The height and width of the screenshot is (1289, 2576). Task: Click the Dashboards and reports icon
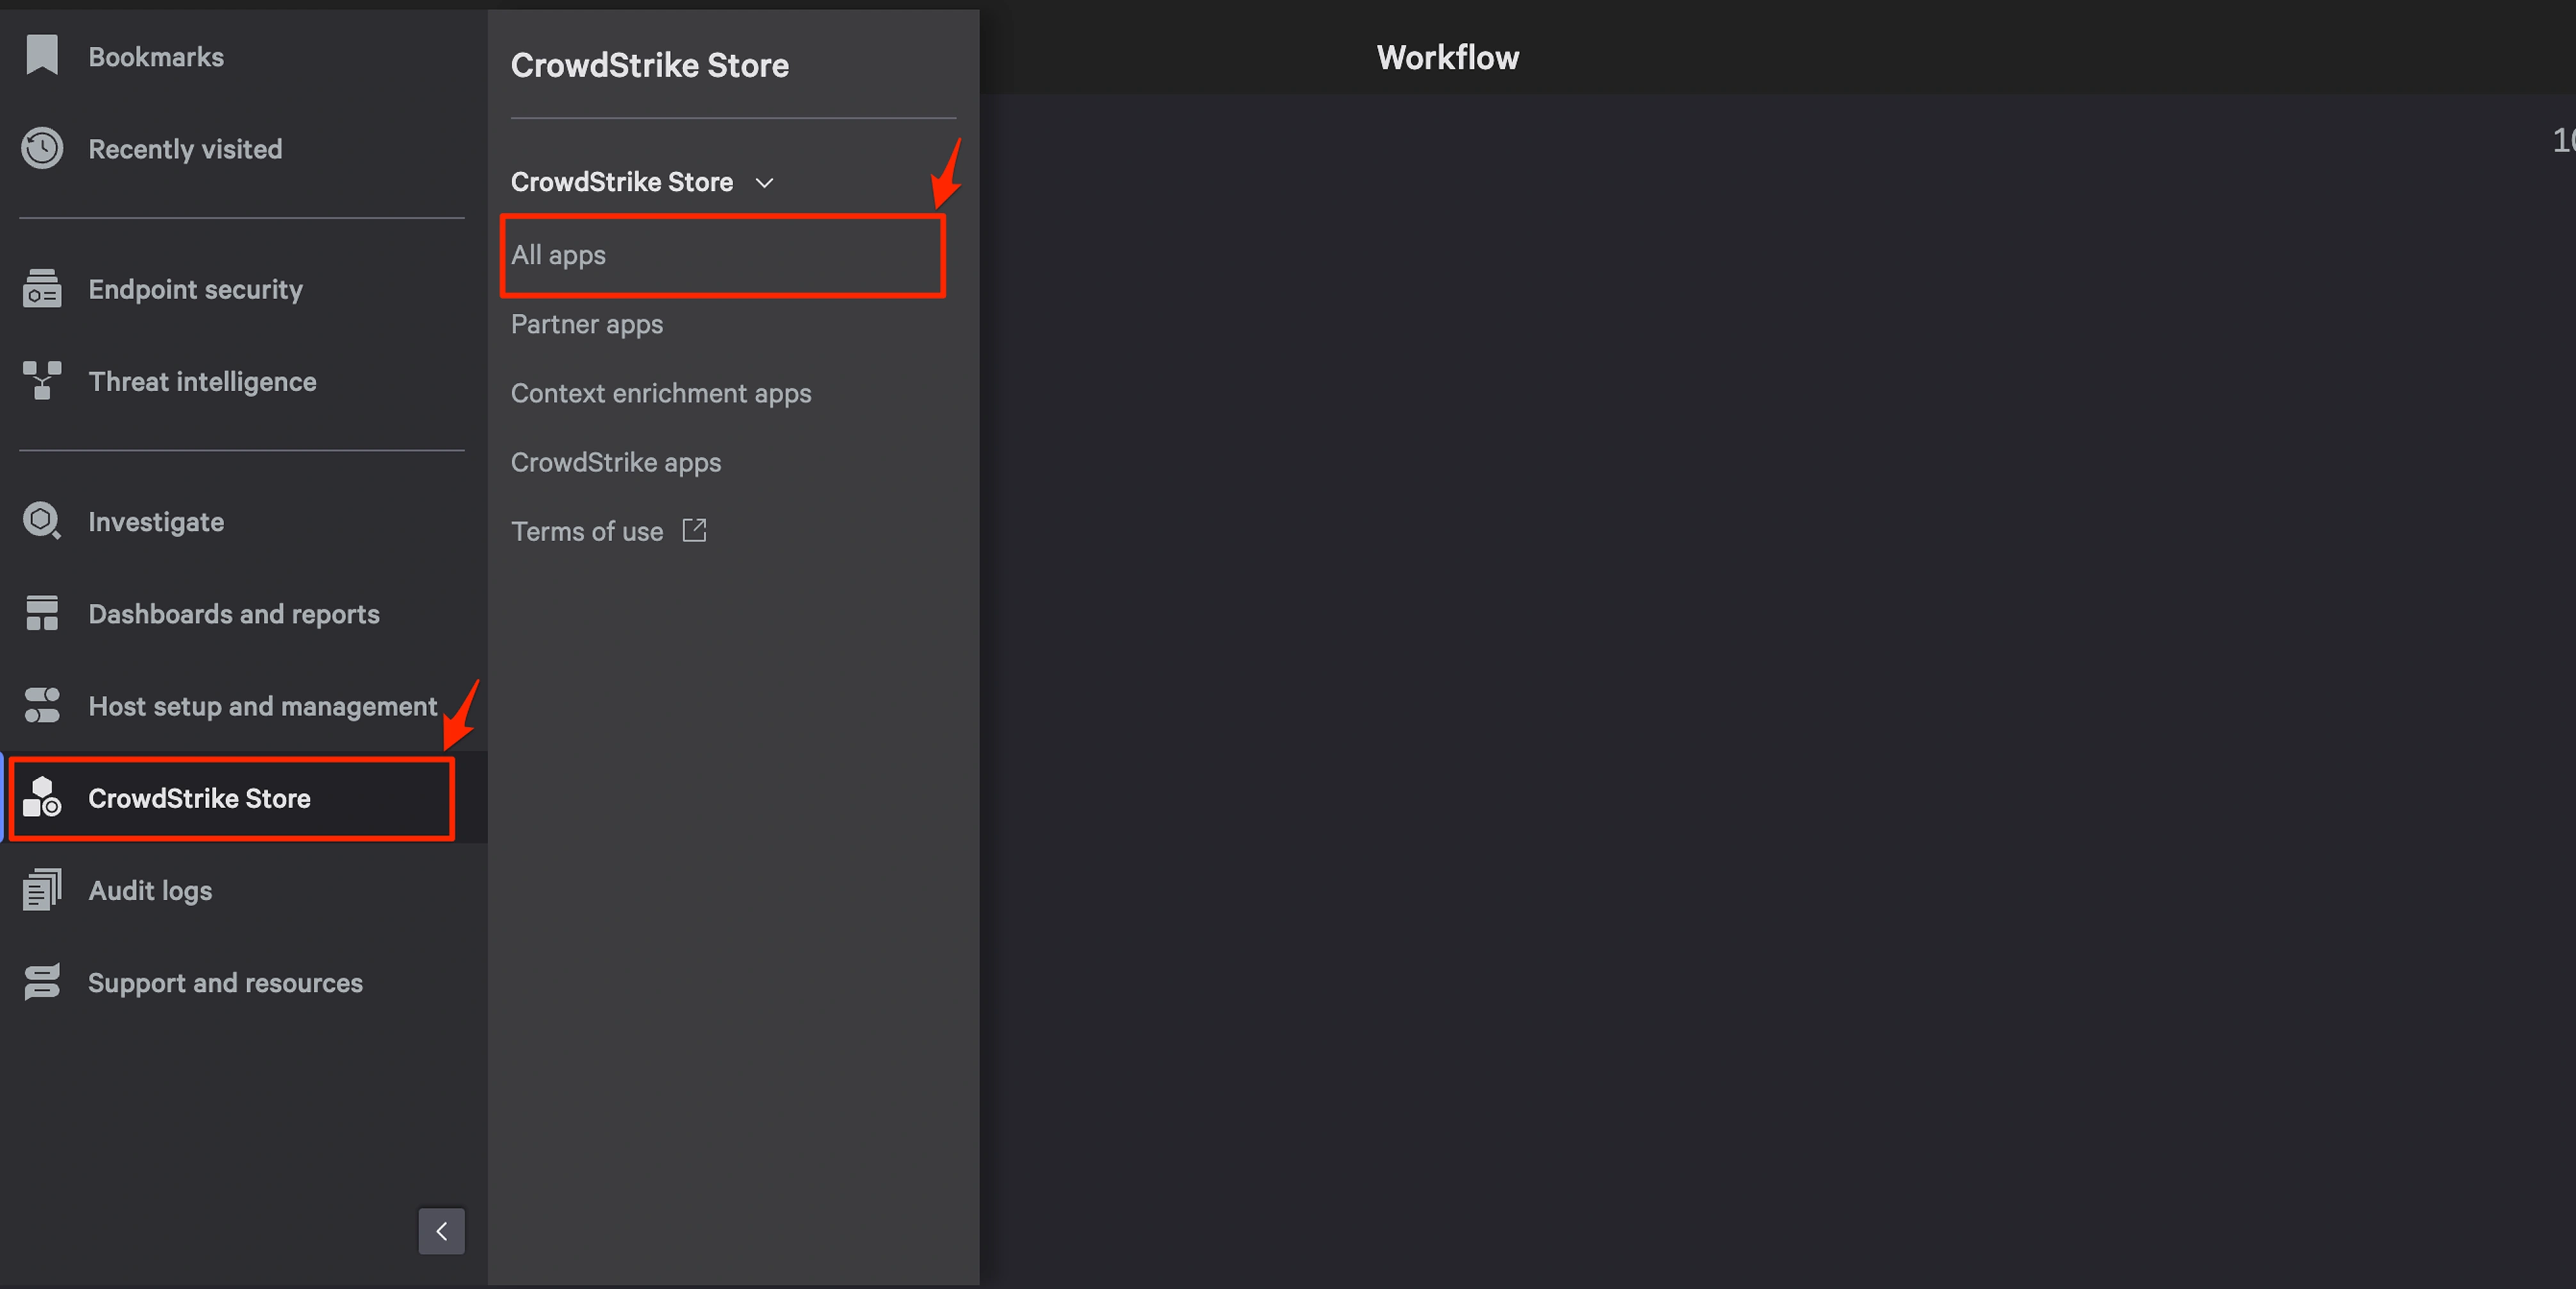pos(42,613)
